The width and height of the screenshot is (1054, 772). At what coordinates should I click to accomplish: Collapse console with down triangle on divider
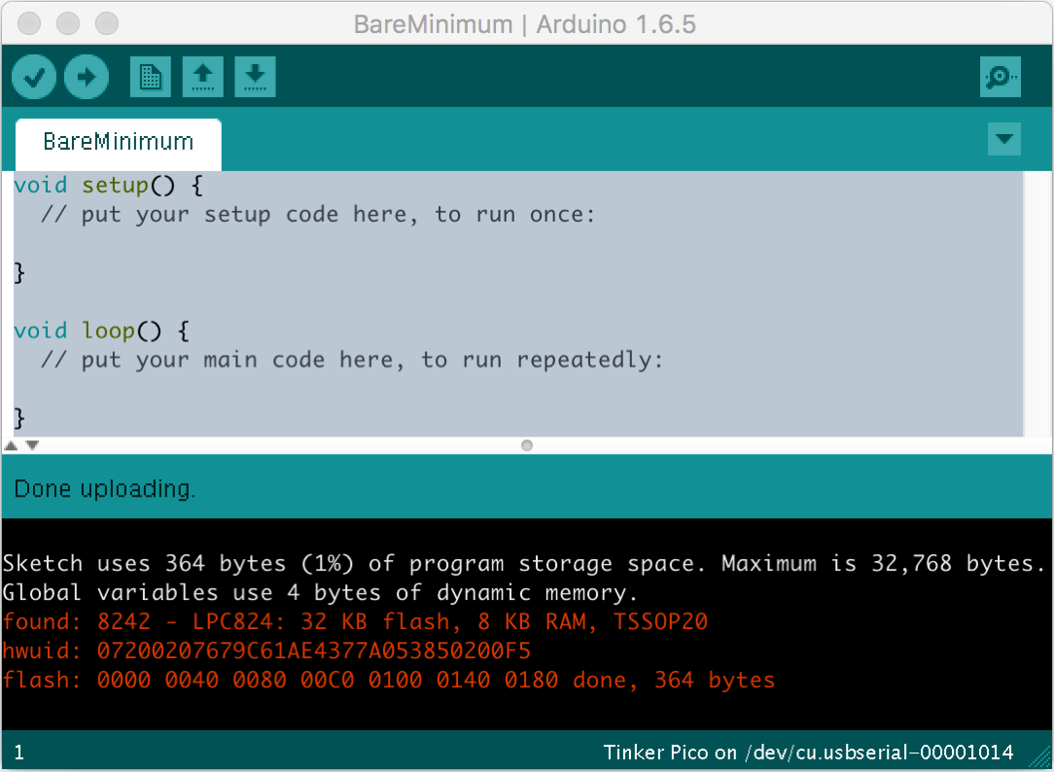point(32,445)
